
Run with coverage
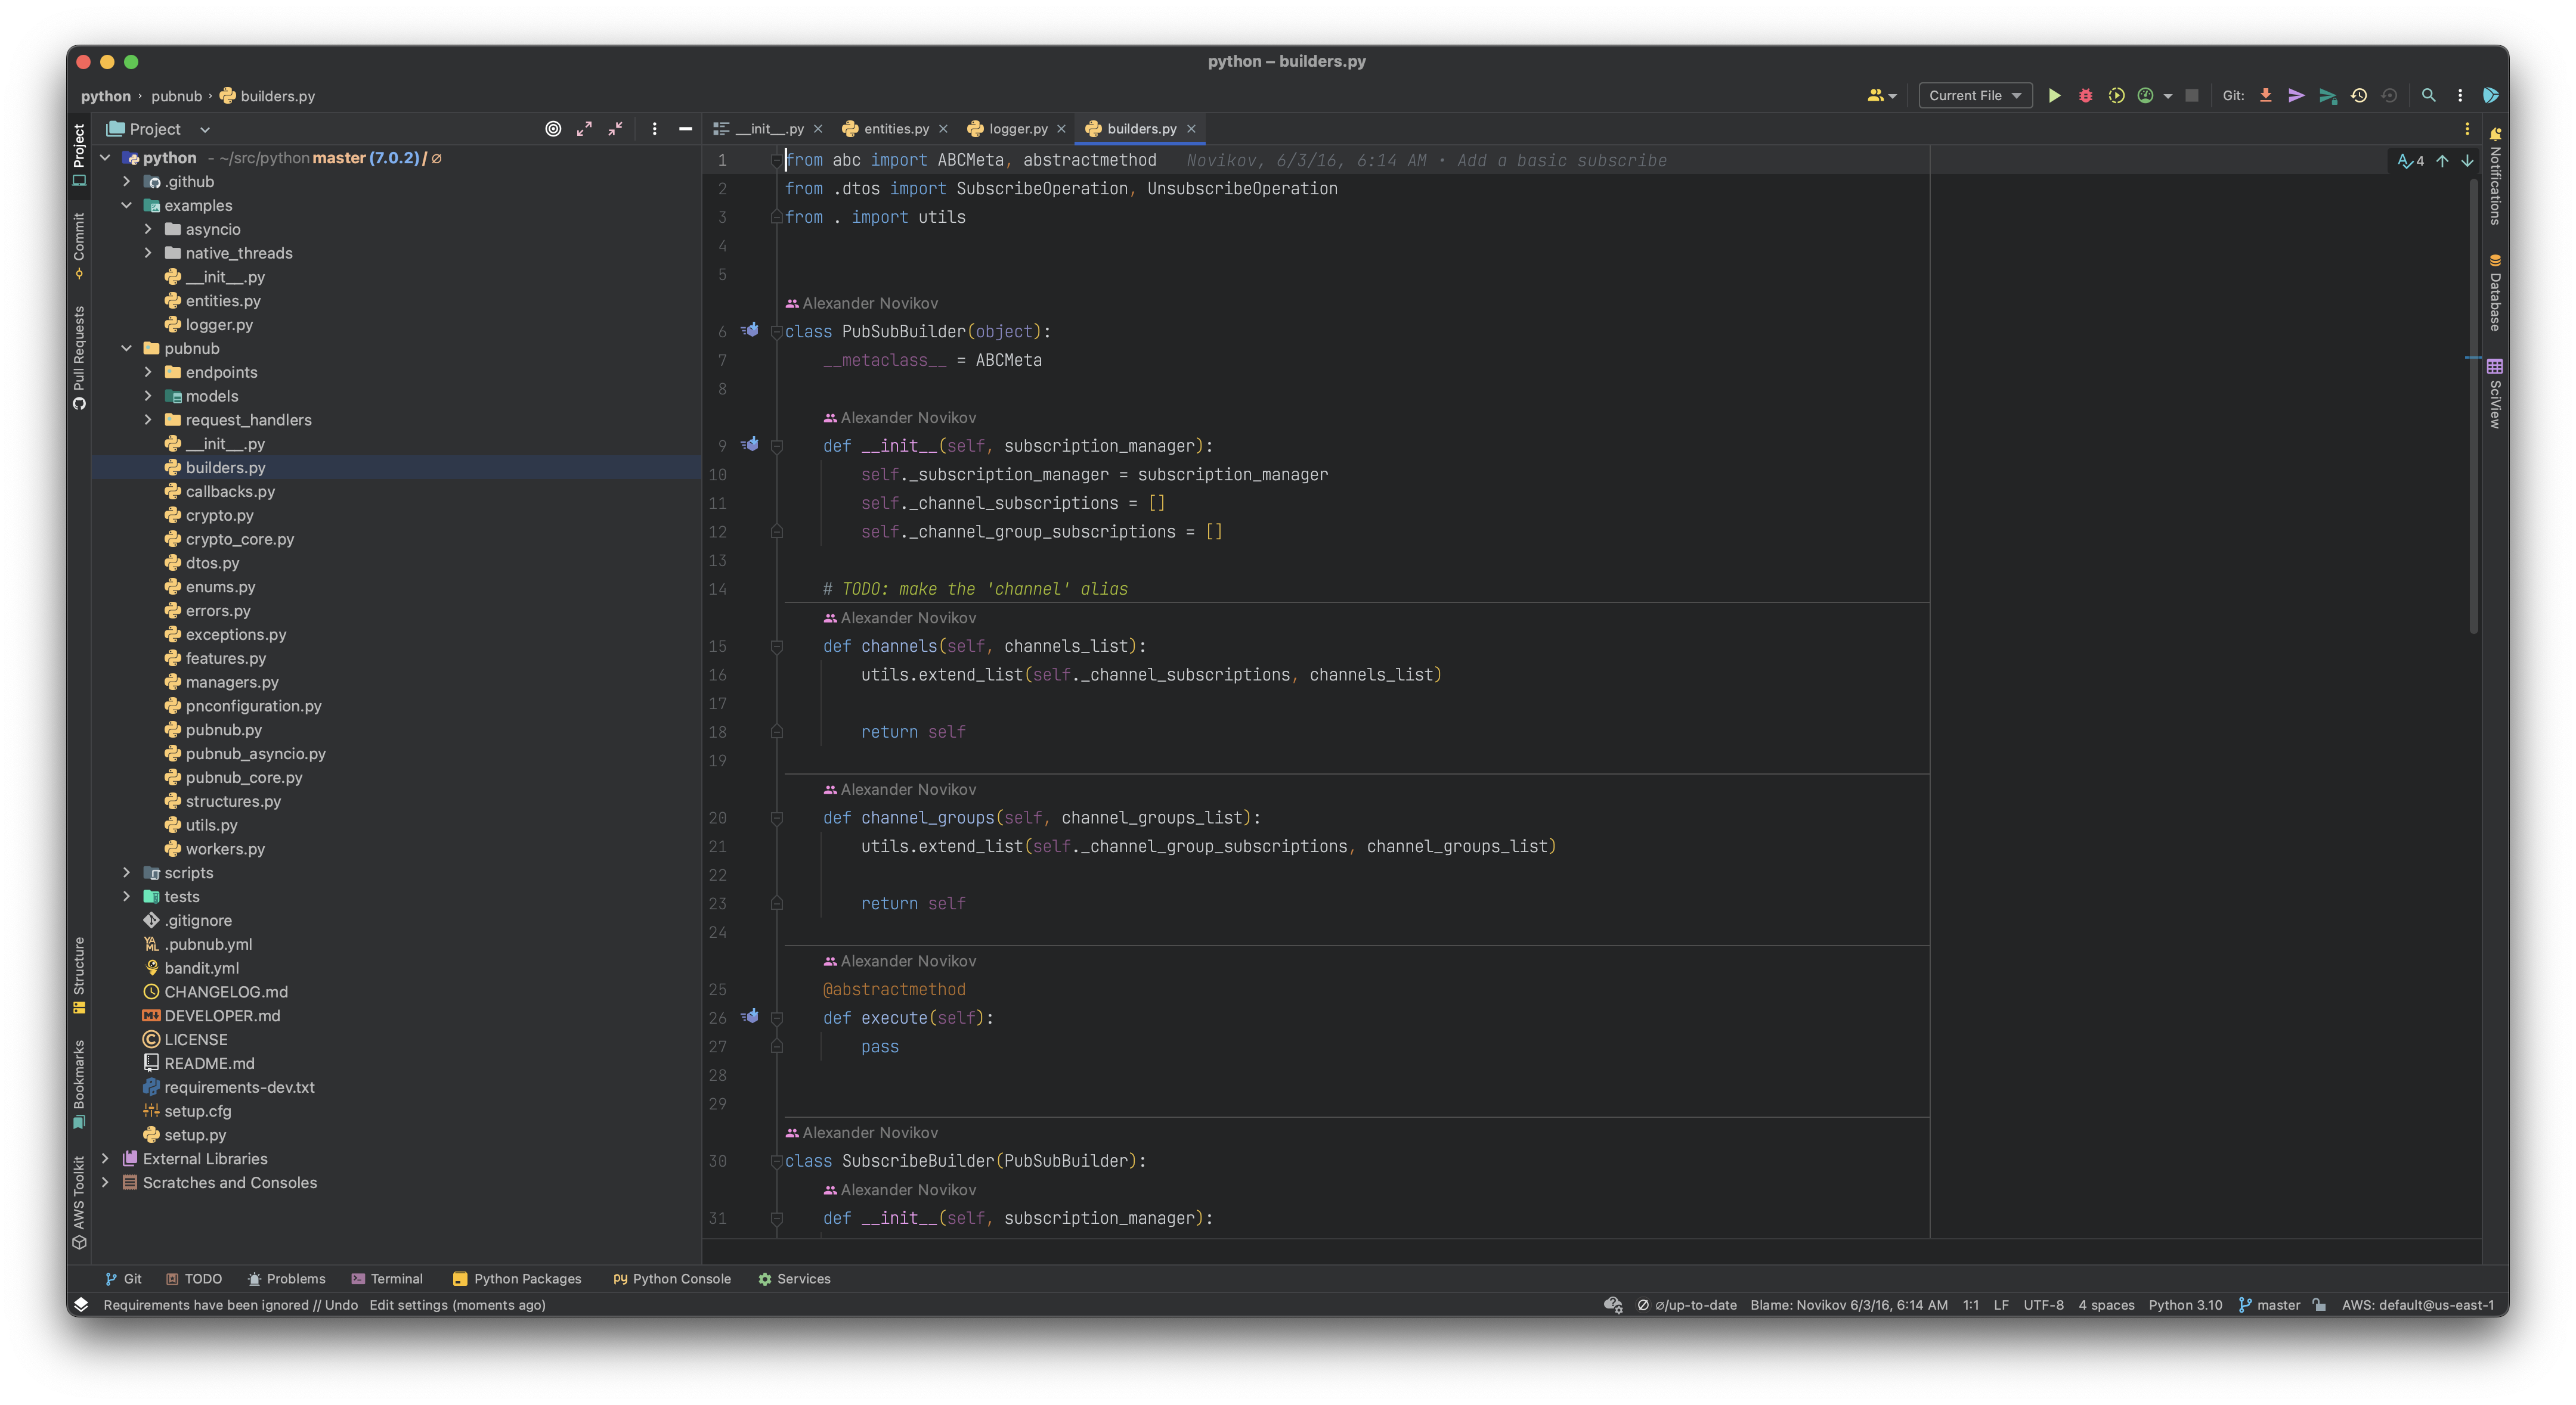point(2118,95)
